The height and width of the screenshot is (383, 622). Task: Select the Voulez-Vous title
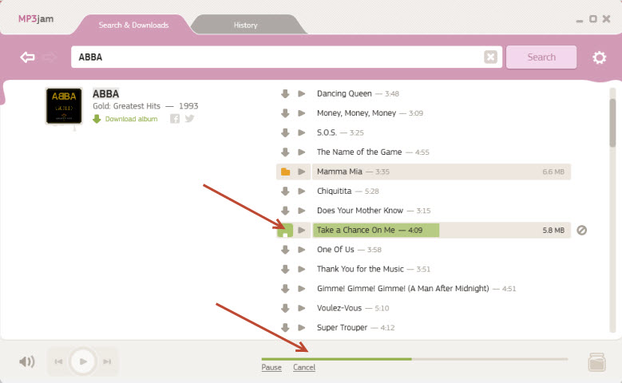click(x=339, y=308)
